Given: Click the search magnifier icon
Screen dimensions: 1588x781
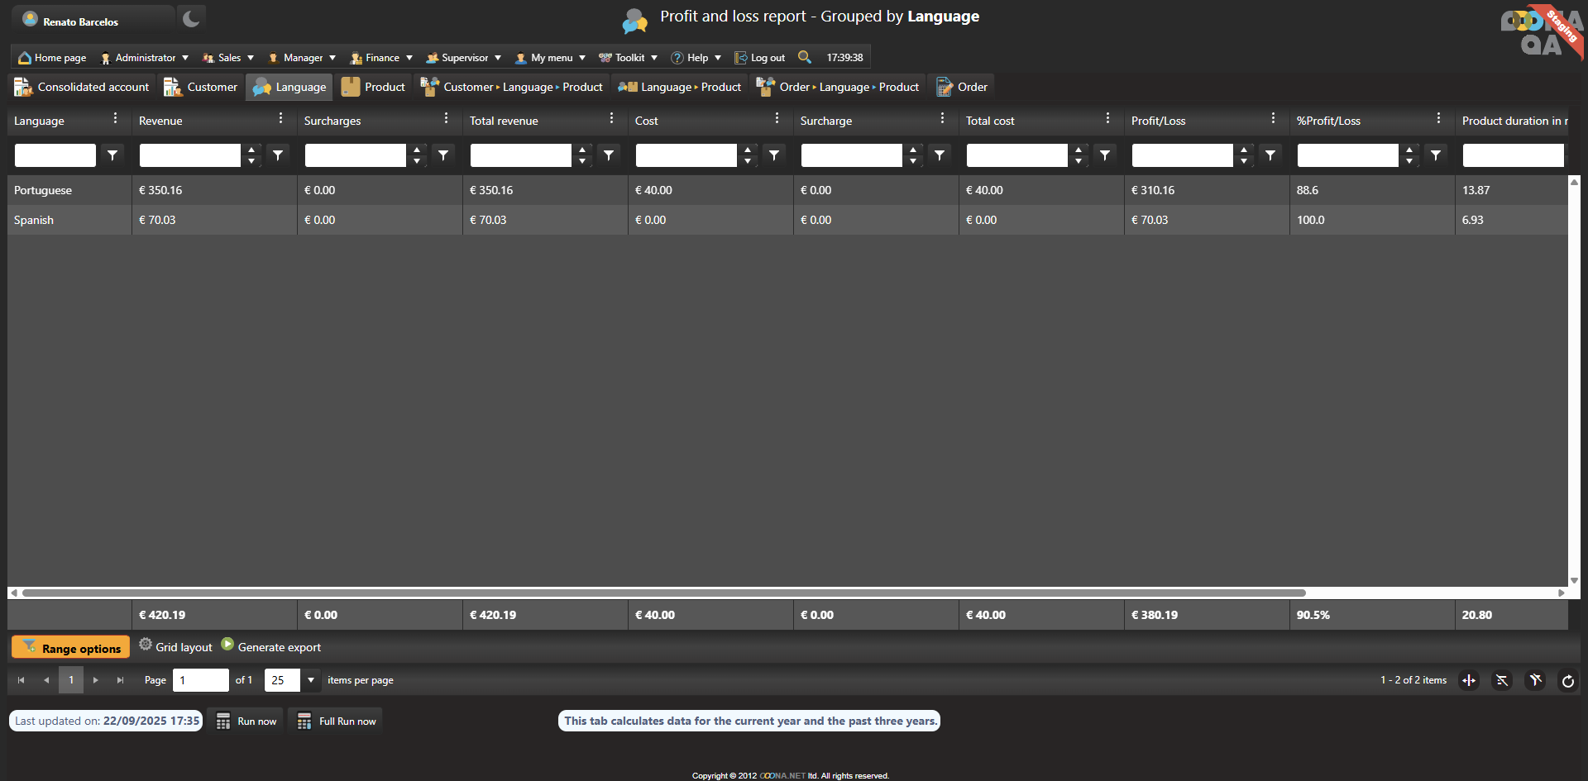Looking at the screenshot, I should pyautogui.click(x=804, y=57).
